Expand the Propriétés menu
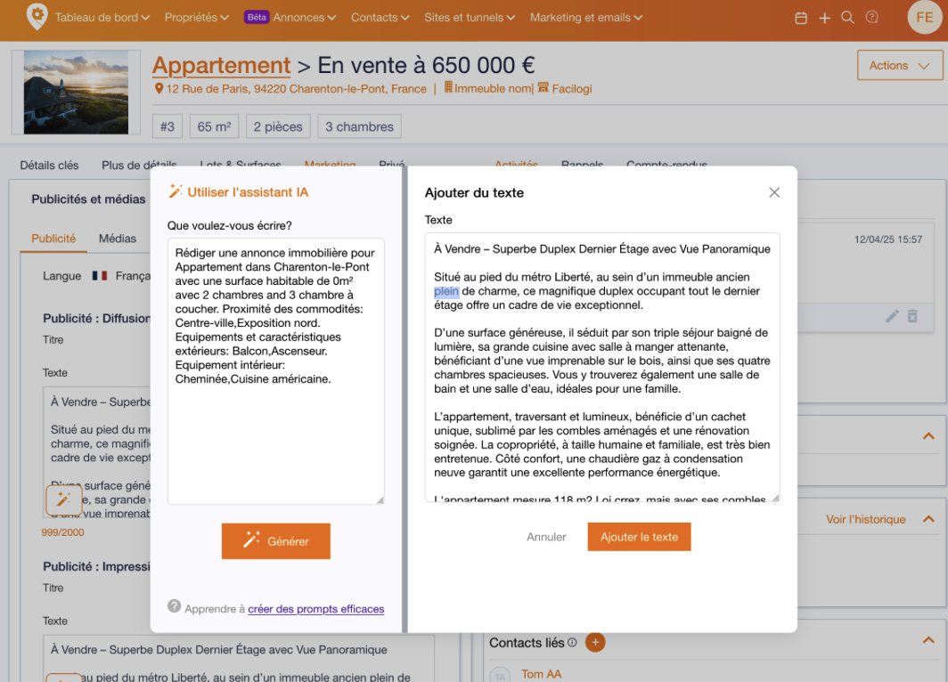 pos(197,18)
